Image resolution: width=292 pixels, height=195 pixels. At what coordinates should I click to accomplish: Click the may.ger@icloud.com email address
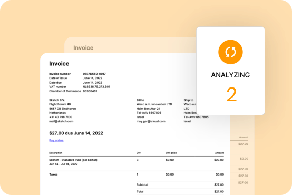point(151,121)
